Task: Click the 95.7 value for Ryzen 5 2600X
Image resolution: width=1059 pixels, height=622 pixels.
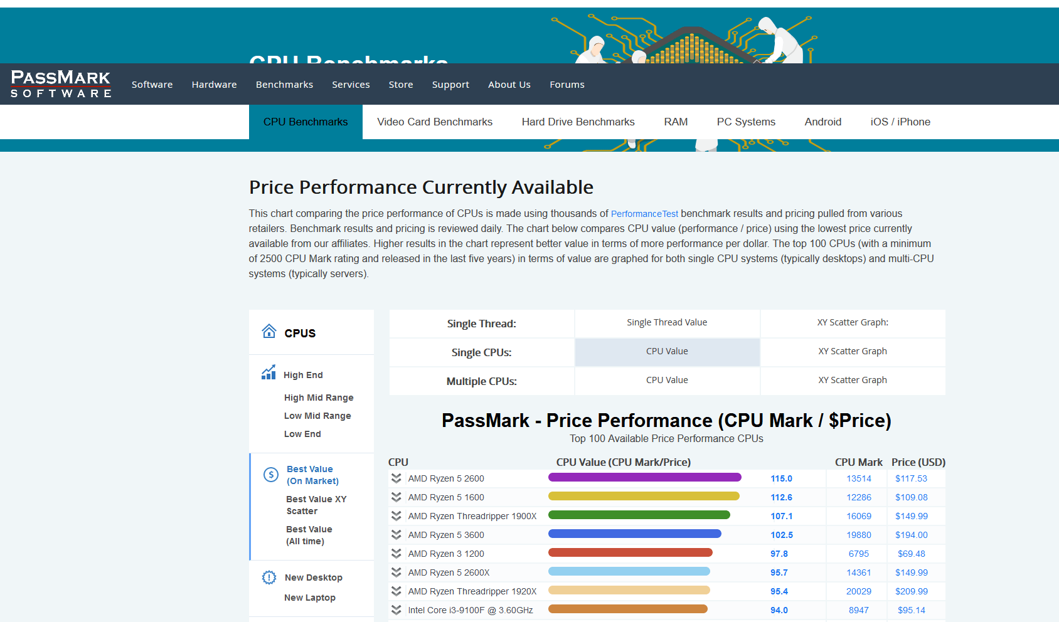Action: pyautogui.click(x=779, y=572)
